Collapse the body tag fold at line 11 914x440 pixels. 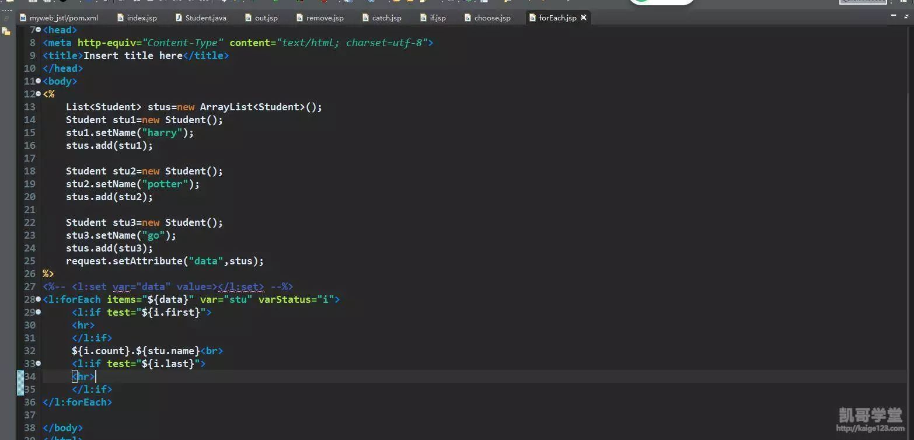[x=39, y=81]
